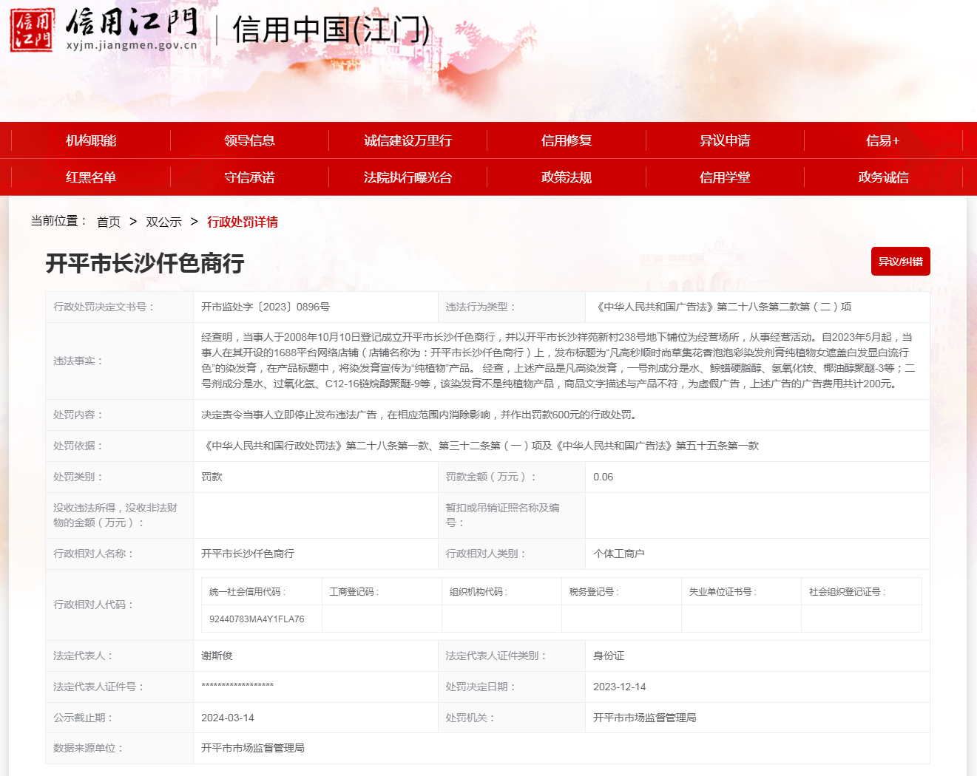The height and width of the screenshot is (776, 977).
Task: Click the 信用中国(江门) header title
Action: [331, 30]
